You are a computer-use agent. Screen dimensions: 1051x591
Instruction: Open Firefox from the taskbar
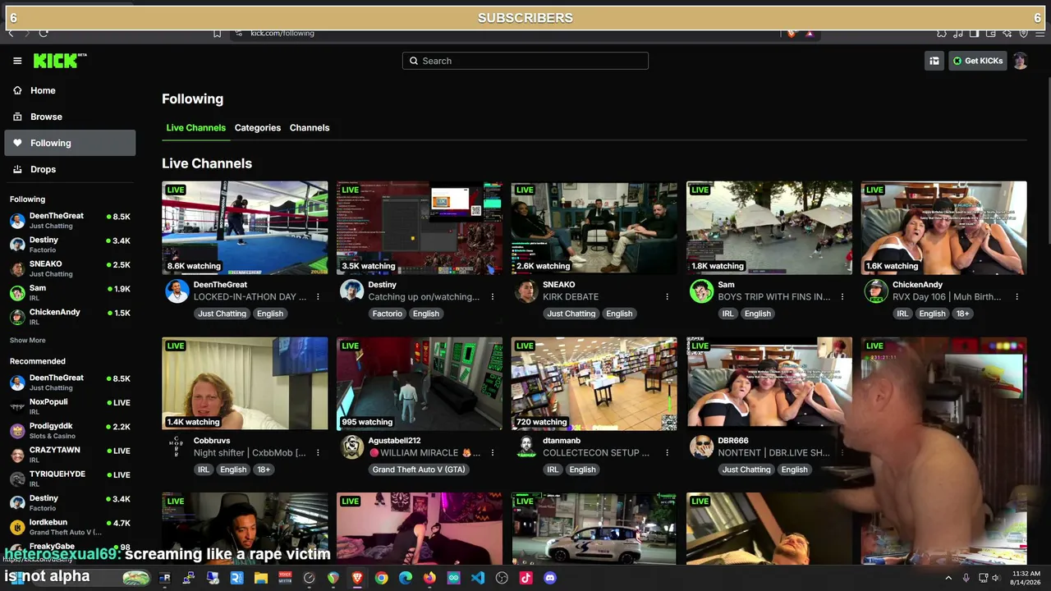429,578
